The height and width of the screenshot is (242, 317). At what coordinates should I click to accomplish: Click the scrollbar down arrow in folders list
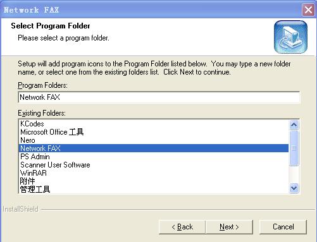coord(294,188)
